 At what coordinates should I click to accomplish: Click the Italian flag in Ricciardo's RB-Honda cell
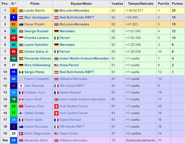point(56,127)
